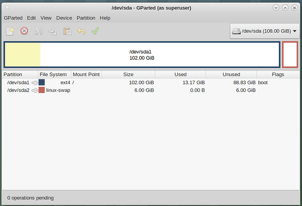Click the linux-swap file system cell
This screenshot has height=206, width=302.
pyautogui.click(x=58, y=90)
